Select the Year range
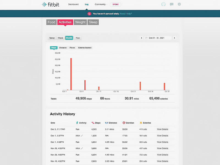The height and width of the screenshot is (165, 220). (78, 38)
